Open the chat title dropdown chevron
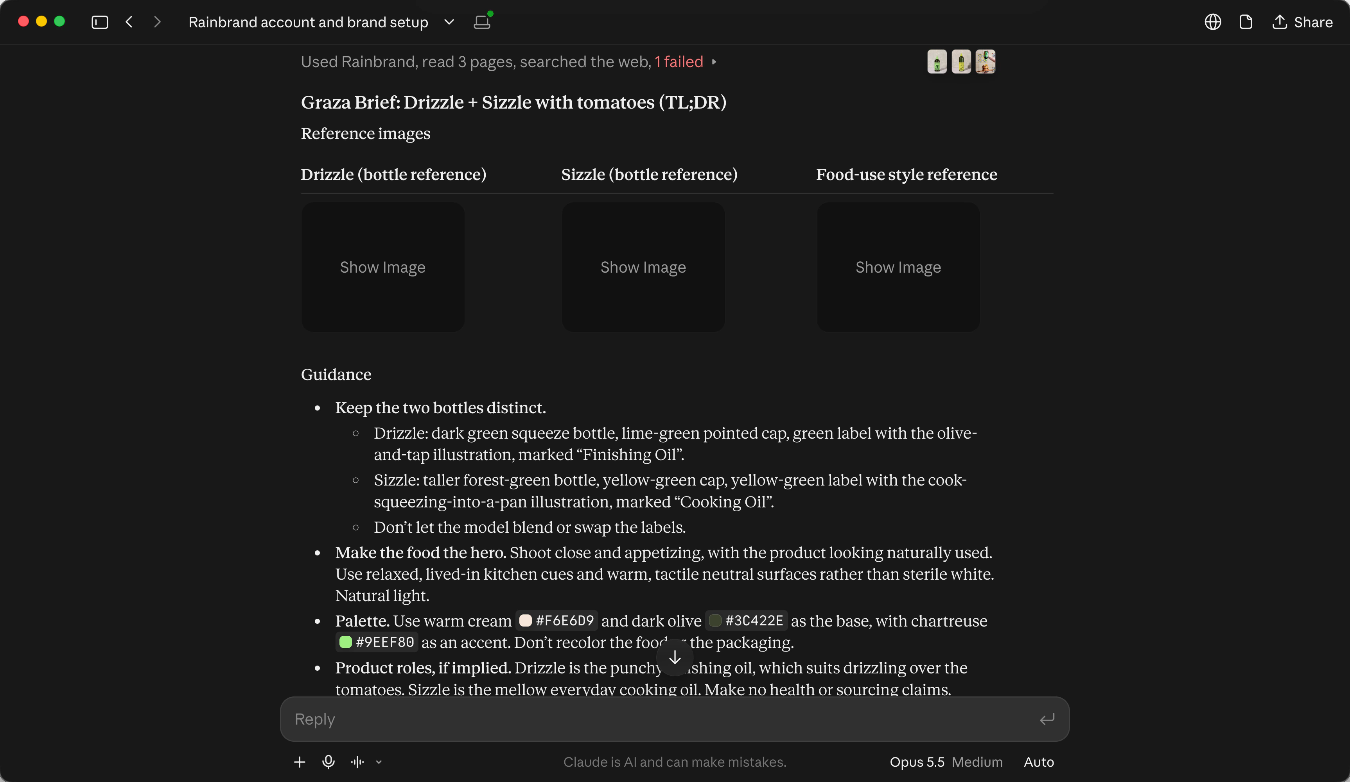Screen dimensions: 1350x782 [449, 22]
